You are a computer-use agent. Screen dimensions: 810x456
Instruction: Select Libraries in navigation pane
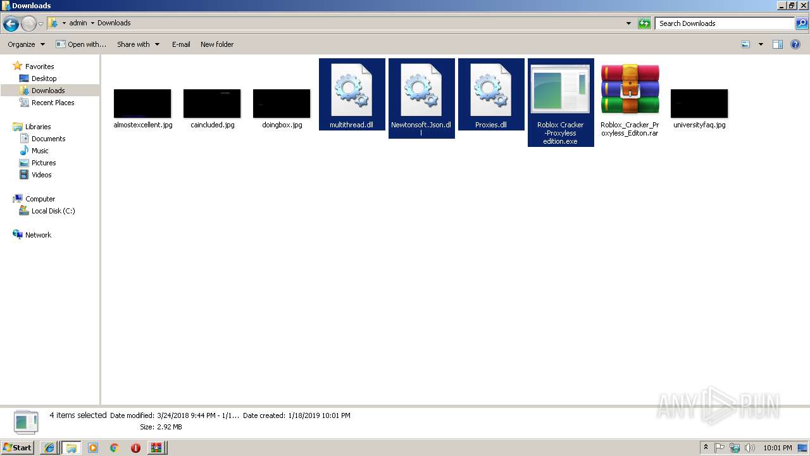point(38,127)
